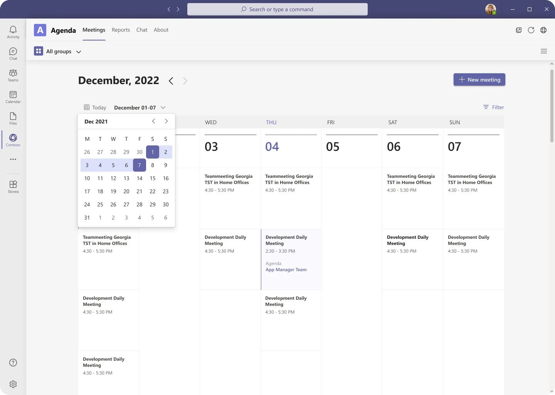Show next month in date picker
The width and height of the screenshot is (555, 395).
[166, 121]
